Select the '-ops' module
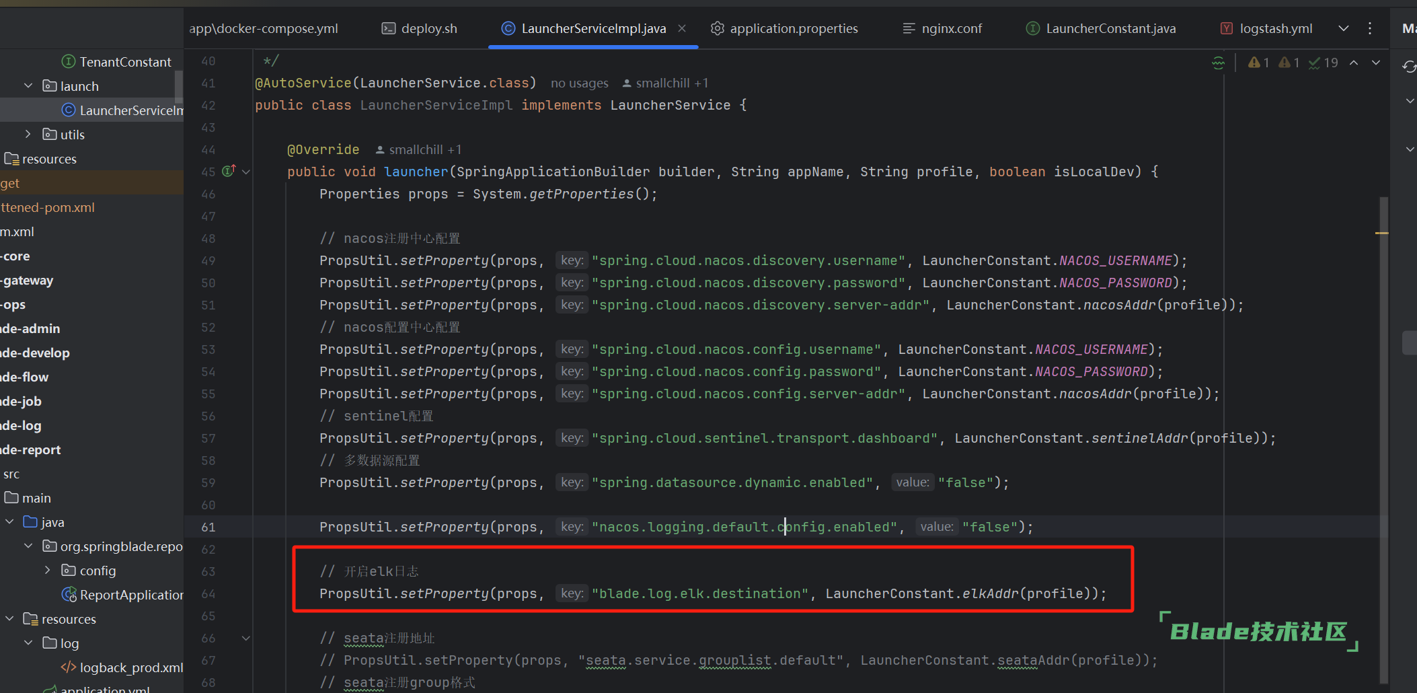Screen dimensions: 1417x693 coord(91,304)
